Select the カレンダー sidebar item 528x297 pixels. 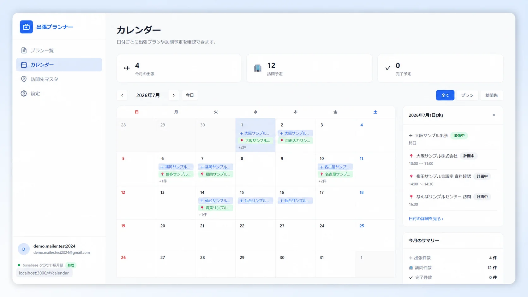pyautogui.click(x=59, y=65)
